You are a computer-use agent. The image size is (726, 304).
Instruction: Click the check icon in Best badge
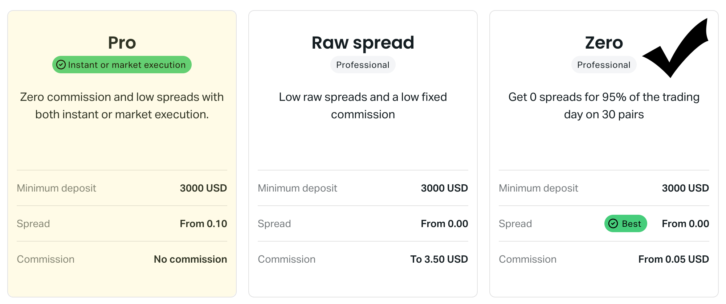613,223
